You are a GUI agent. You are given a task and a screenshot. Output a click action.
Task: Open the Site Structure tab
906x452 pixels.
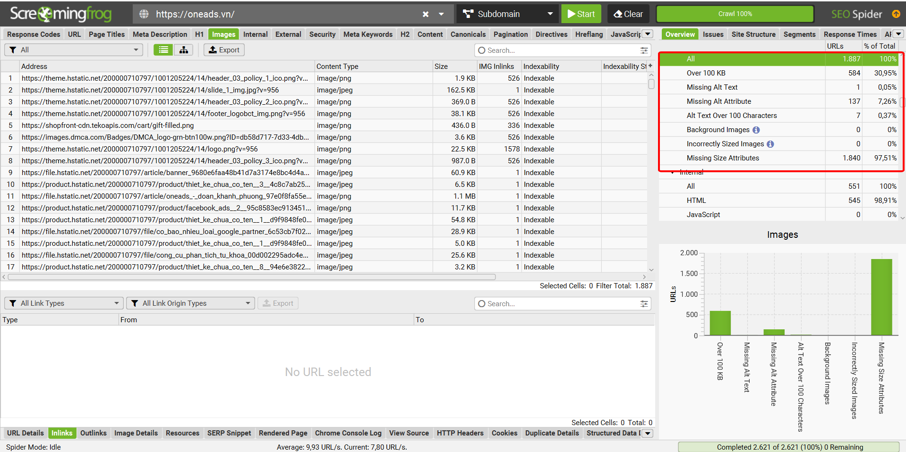(x=753, y=34)
